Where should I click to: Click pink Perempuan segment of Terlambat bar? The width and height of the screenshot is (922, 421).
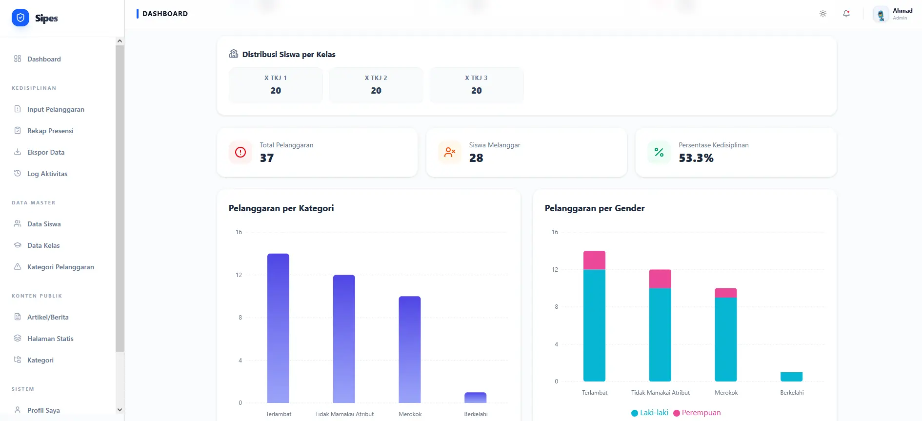594,260
